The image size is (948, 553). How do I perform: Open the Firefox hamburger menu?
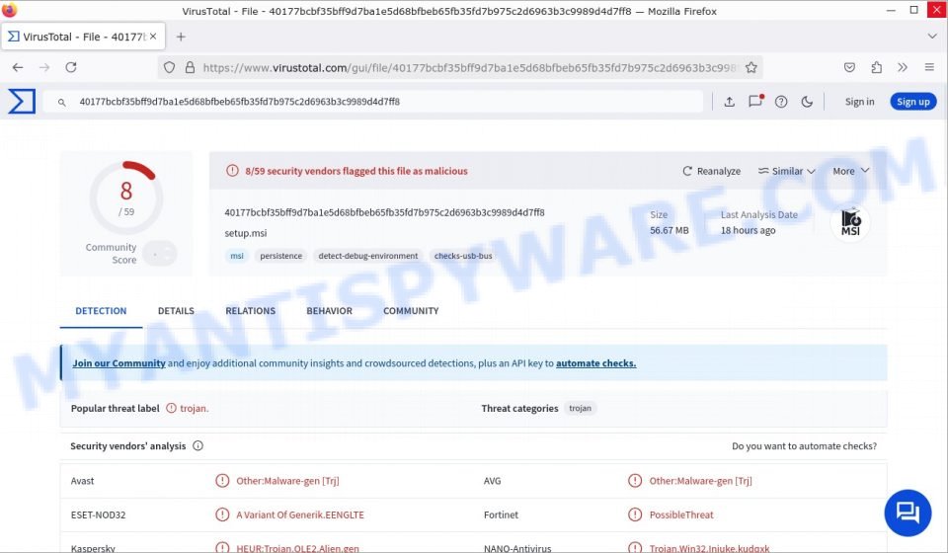tap(929, 67)
